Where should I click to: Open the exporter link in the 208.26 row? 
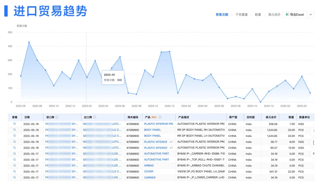click(102, 124)
